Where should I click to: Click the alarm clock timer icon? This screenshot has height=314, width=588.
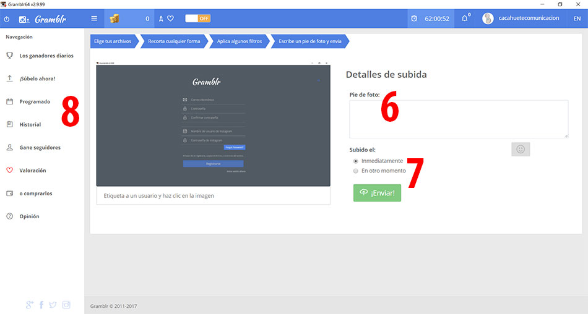pyautogui.click(x=414, y=19)
